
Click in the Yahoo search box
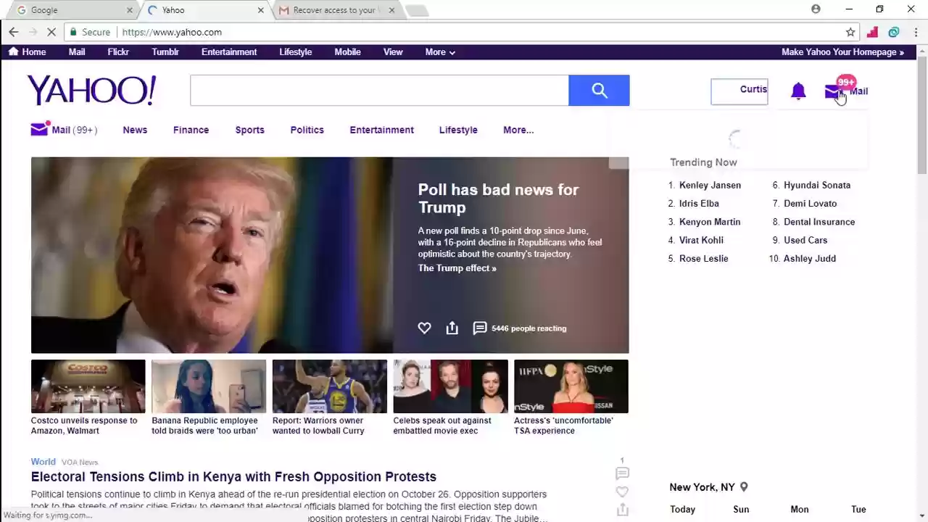point(379,90)
